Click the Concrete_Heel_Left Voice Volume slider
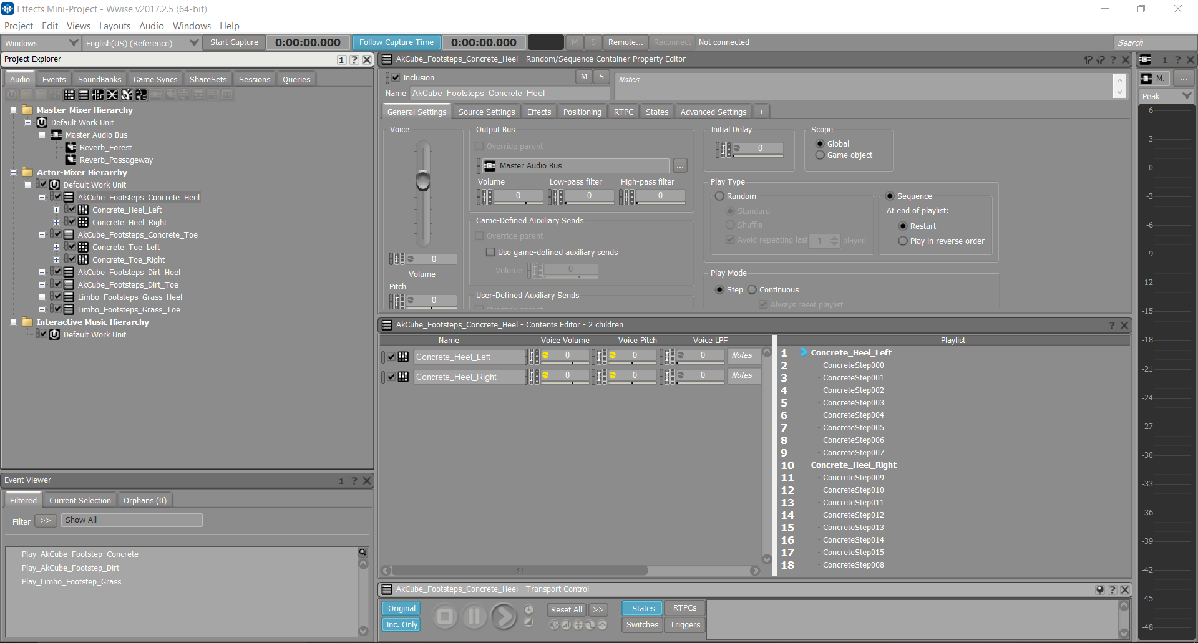The image size is (1198, 643). (565, 357)
